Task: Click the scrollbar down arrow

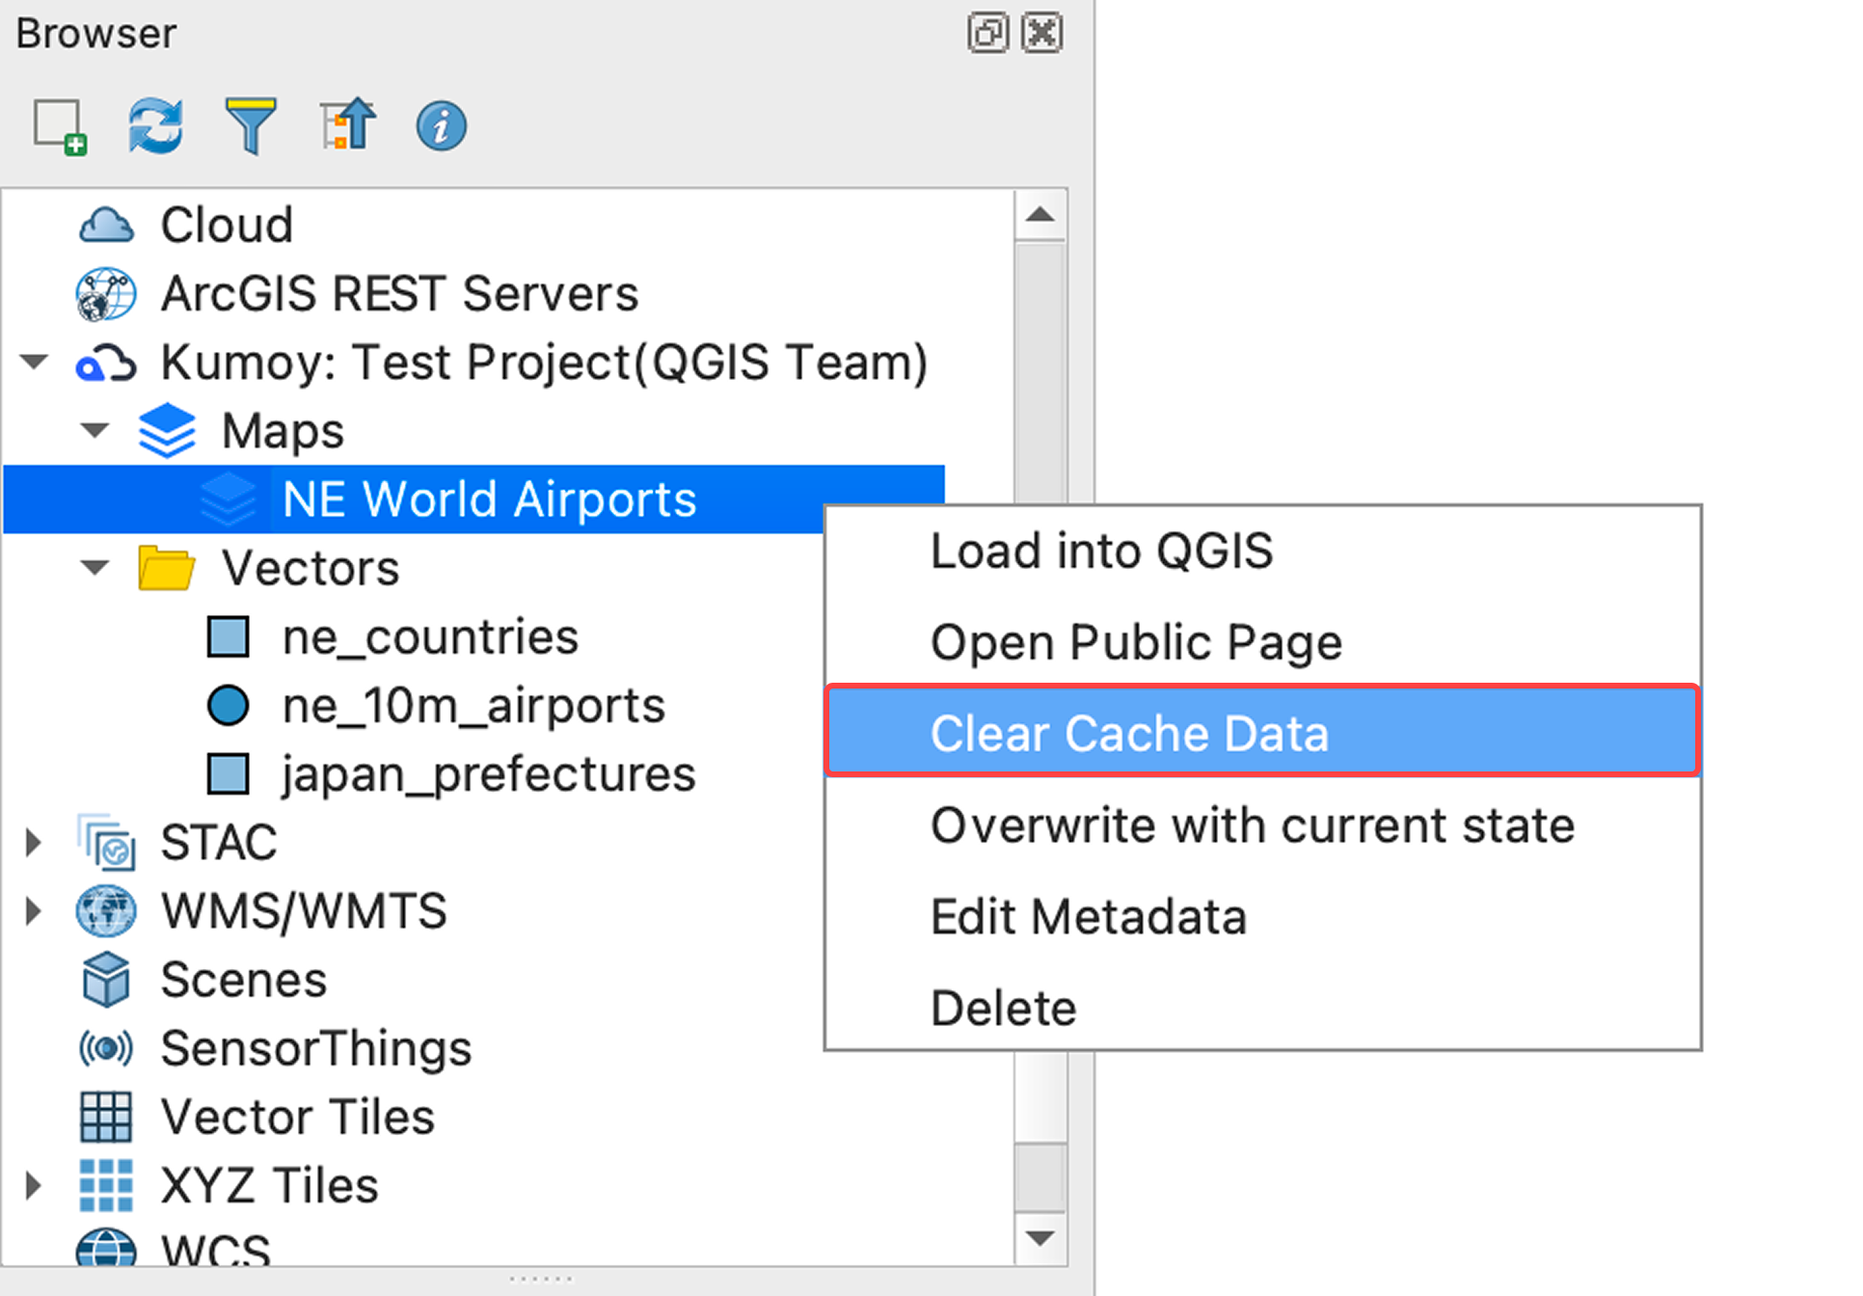Action: tap(1039, 1239)
